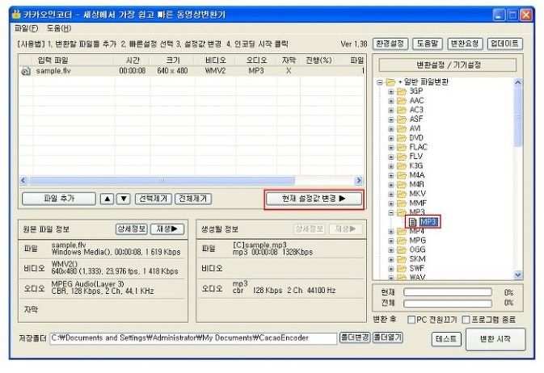This screenshot has width=544, height=373.
Task: Click the 업데이트 button
Action: point(504,44)
